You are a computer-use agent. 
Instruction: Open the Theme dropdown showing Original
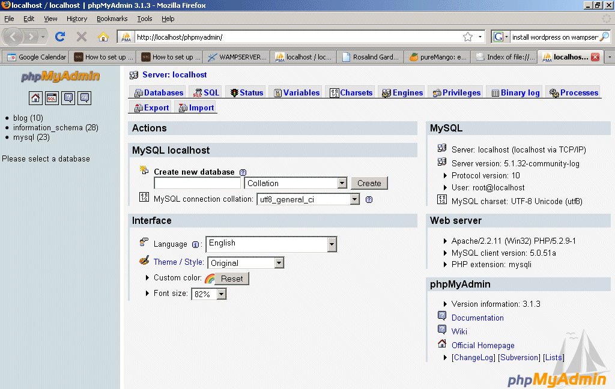coord(246,263)
